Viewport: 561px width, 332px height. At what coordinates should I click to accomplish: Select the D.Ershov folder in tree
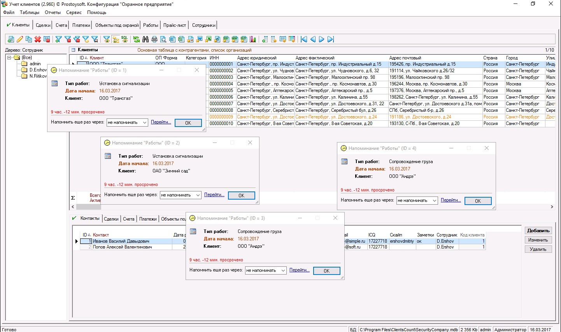tap(38, 70)
